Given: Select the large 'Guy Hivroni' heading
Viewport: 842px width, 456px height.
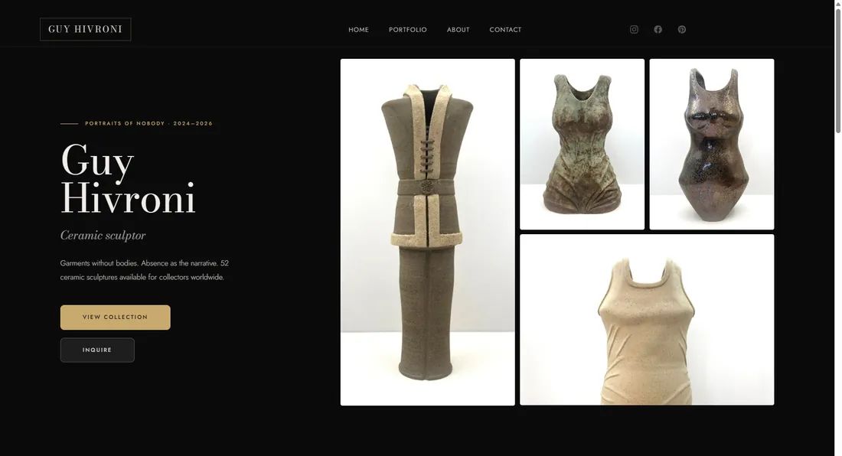Looking at the screenshot, I should [x=128, y=178].
